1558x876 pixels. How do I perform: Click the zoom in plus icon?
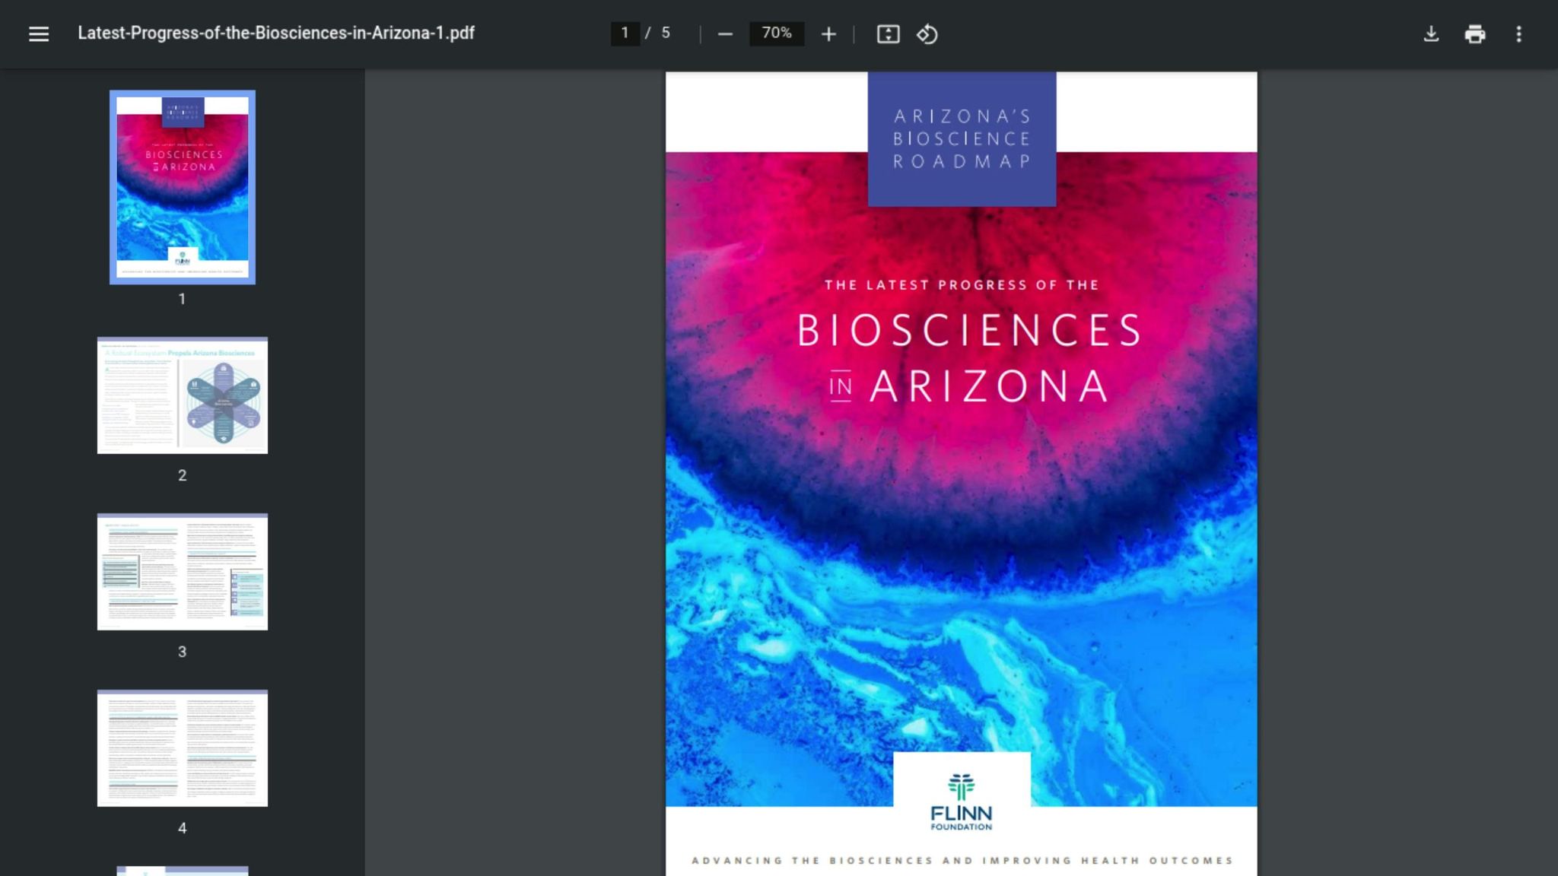click(828, 34)
